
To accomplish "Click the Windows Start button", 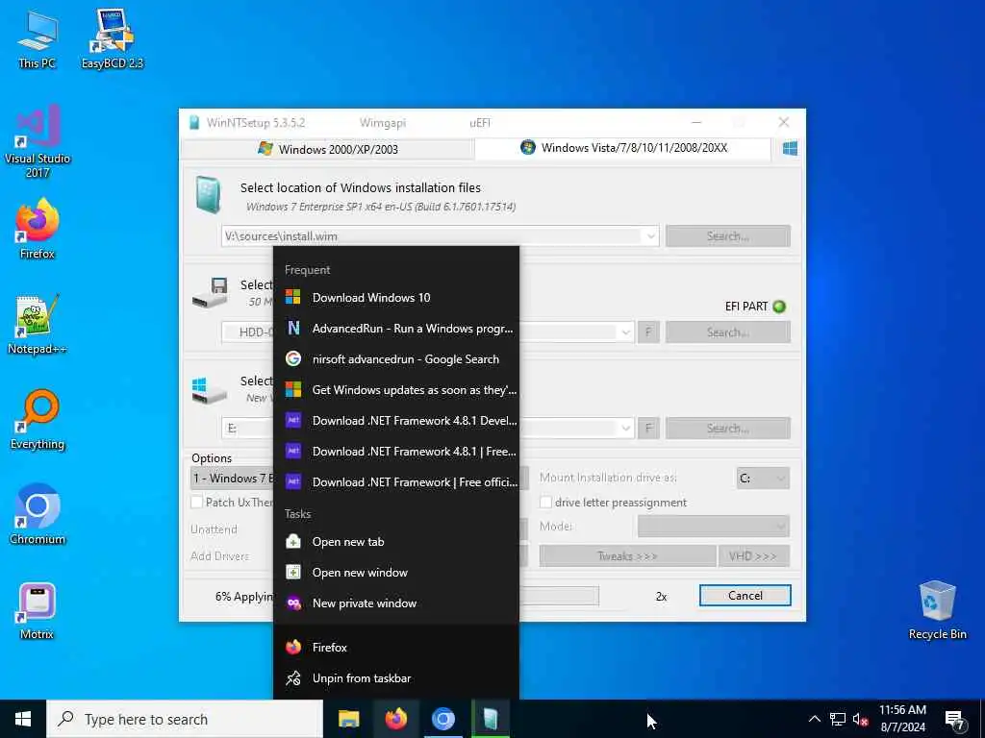I will 23,719.
